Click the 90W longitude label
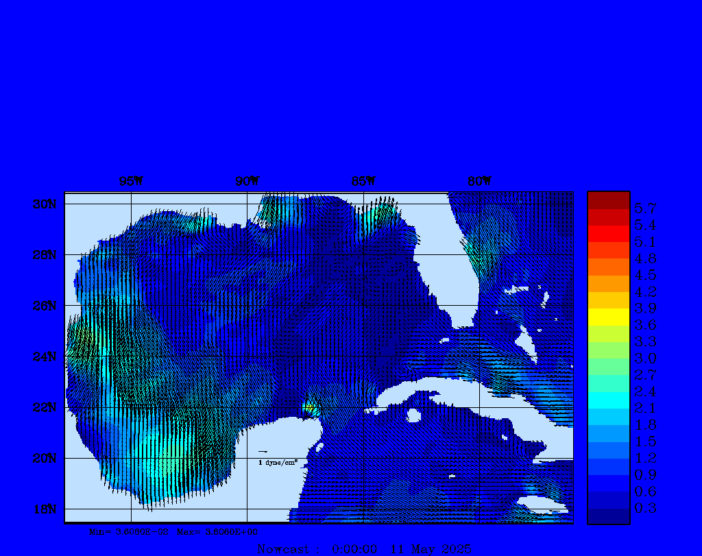702x556 pixels. [x=247, y=182]
